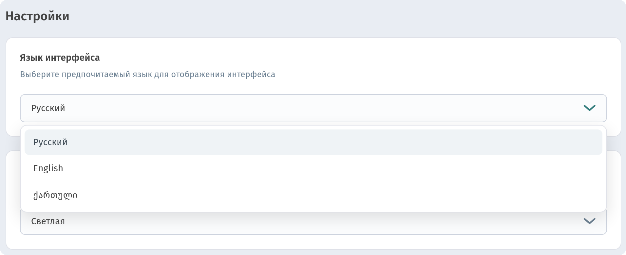Select English from the language options
626x255 pixels.
313,168
